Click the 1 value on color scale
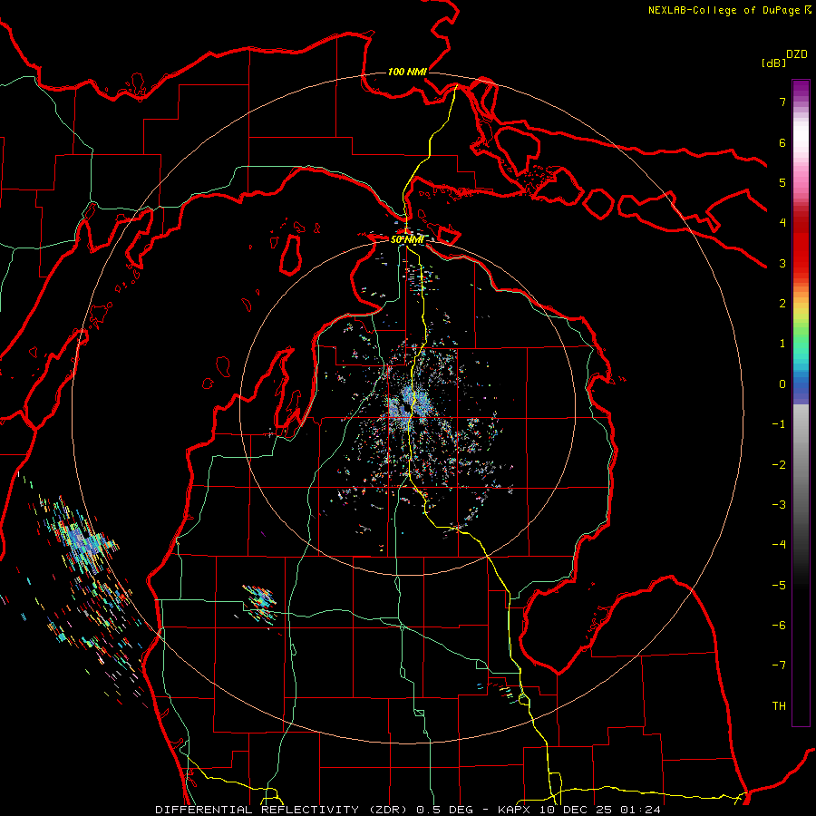This screenshot has width=816, height=816. [782, 344]
